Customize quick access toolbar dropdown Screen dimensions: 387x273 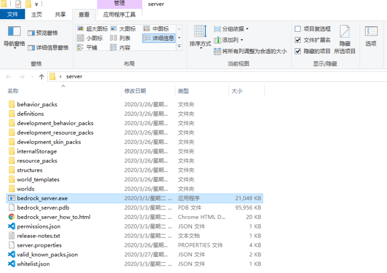37,4
